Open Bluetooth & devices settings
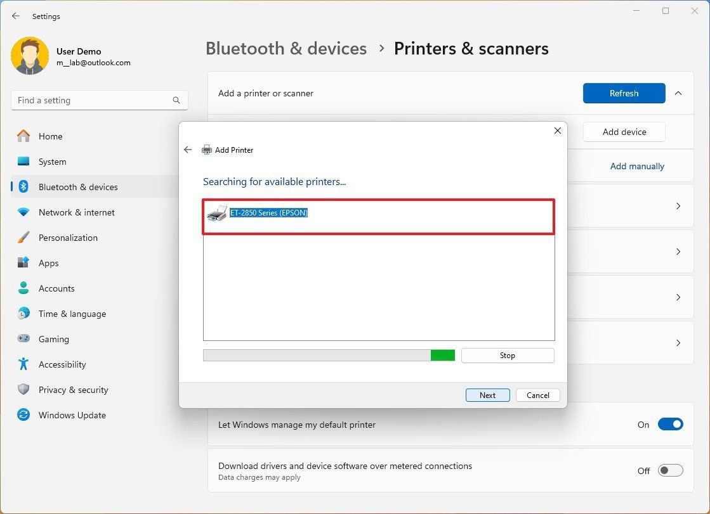The width and height of the screenshot is (710, 514). click(78, 187)
